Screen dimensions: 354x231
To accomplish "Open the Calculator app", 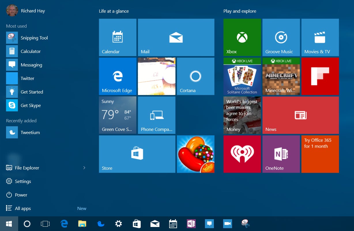I will pyautogui.click(x=31, y=51).
